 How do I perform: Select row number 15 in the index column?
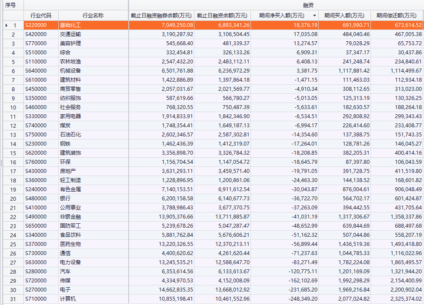point(13,153)
